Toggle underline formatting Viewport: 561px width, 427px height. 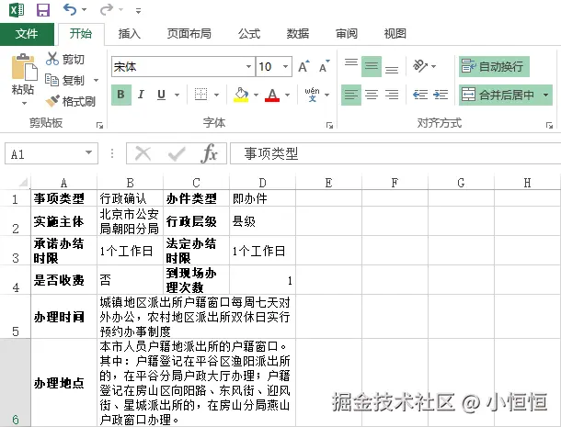click(x=161, y=95)
